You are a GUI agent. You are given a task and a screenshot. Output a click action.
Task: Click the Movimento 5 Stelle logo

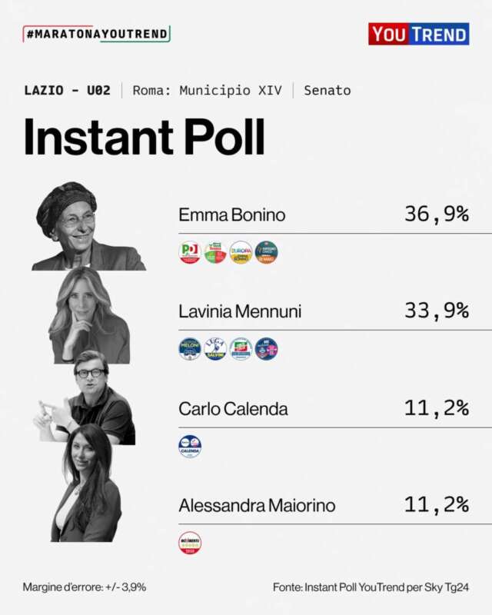[x=190, y=543]
